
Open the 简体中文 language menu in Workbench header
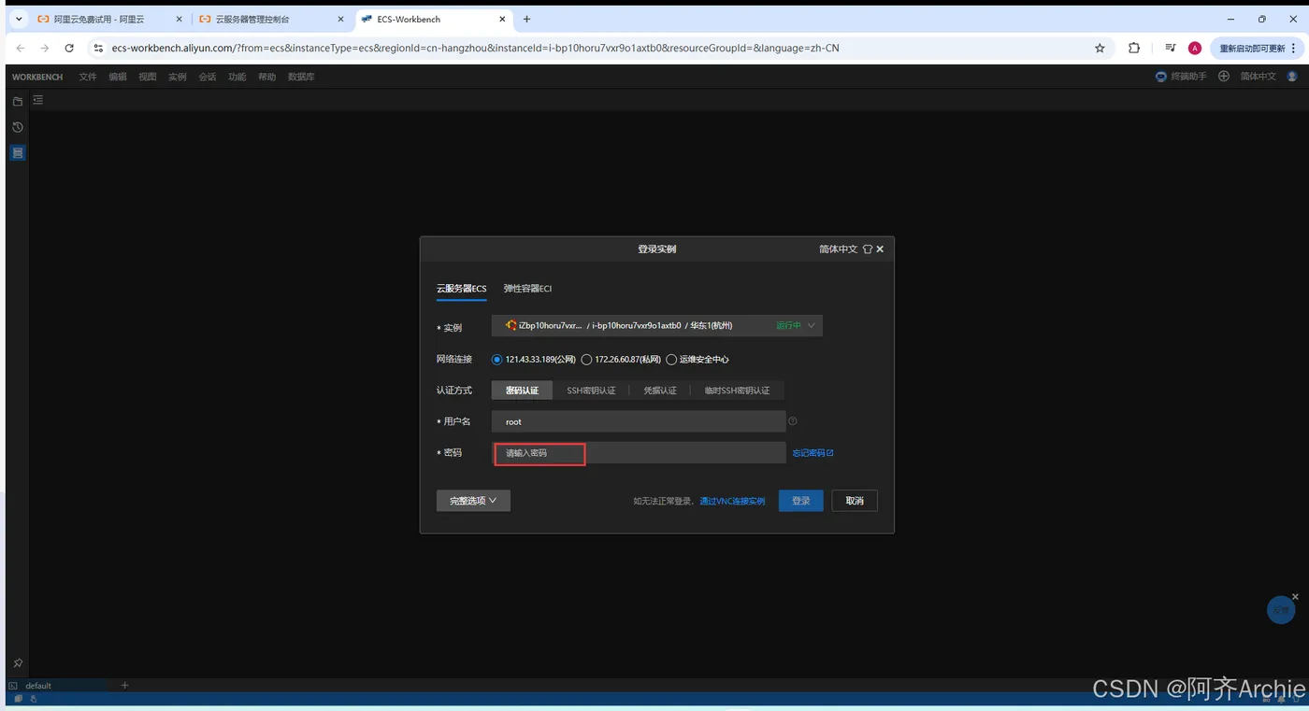1258,77
